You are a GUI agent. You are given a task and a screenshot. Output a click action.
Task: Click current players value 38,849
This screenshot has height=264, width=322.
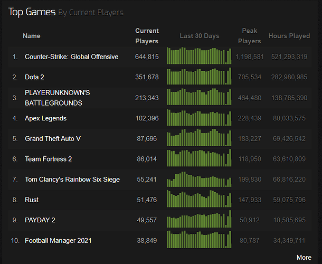(147, 240)
